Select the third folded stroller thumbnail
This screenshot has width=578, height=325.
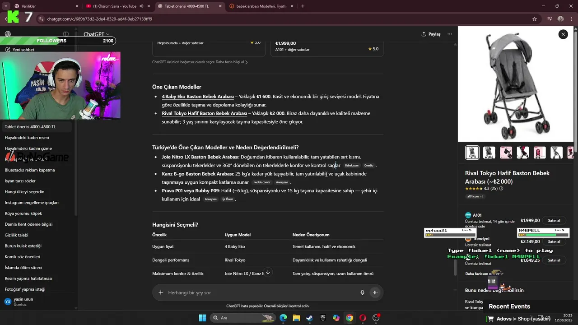(x=506, y=153)
